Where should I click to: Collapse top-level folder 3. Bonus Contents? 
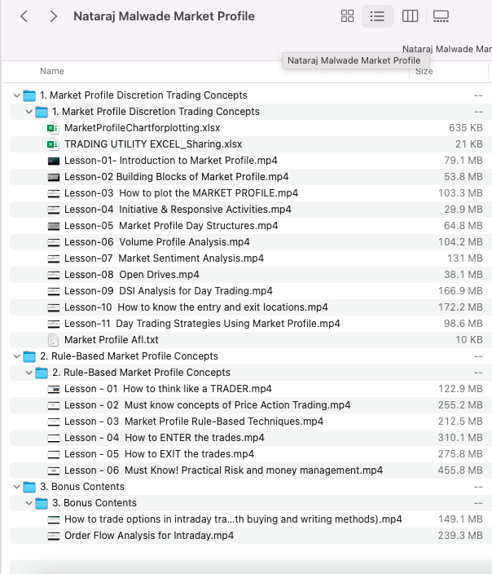coord(17,487)
